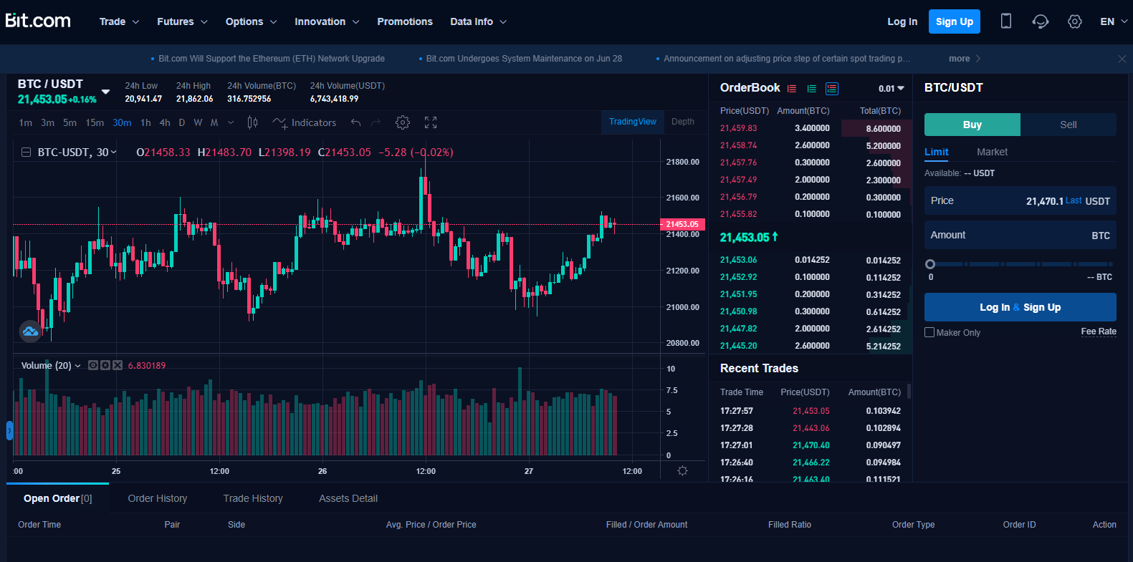Image resolution: width=1133 pixels, height=562 pixels.
Task: Select the green Buy button
Action: 972,125
